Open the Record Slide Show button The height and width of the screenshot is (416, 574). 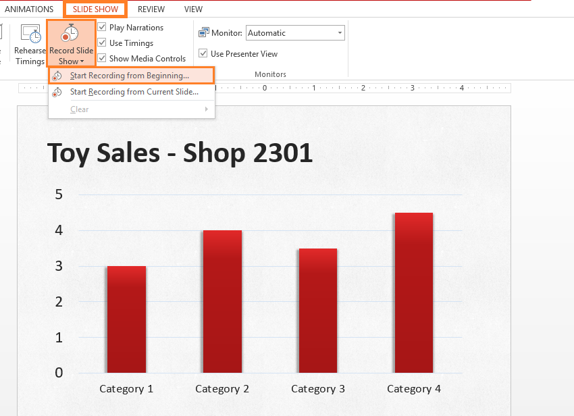[x=72, y=43]
